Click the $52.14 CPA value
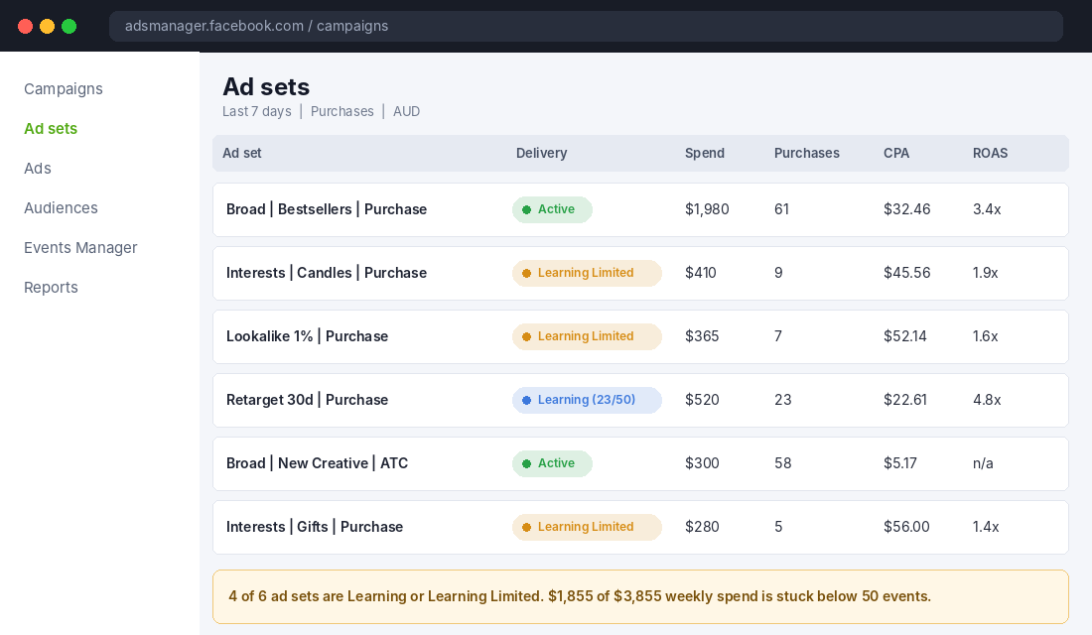Viewport: 1092px width, 635px height. click(x=905, y=336)
